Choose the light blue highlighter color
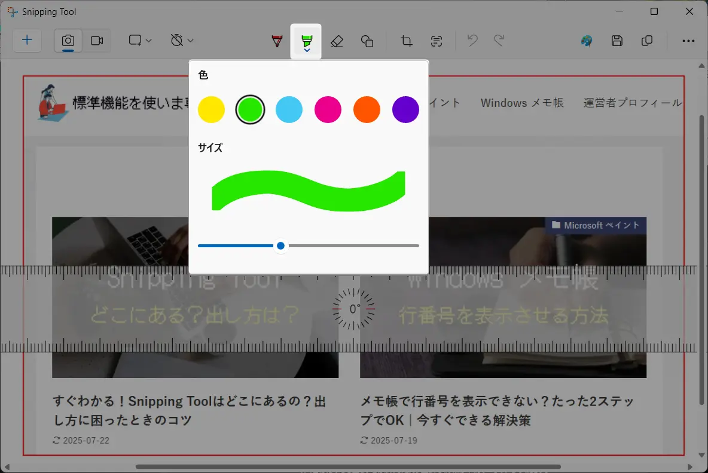Image resolution: width=708 pixels, height=473 pixels. pos(289,109)
